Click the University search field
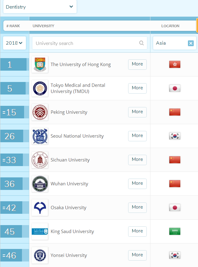 (90, 43)
